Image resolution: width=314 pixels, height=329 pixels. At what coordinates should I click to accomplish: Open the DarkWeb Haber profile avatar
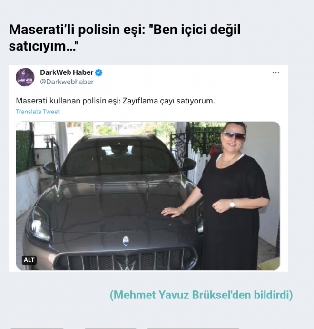(25, 77)
